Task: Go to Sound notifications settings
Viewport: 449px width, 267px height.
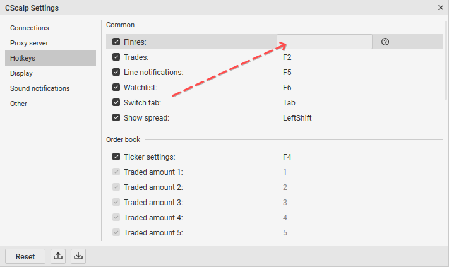Action: point(40,88)
